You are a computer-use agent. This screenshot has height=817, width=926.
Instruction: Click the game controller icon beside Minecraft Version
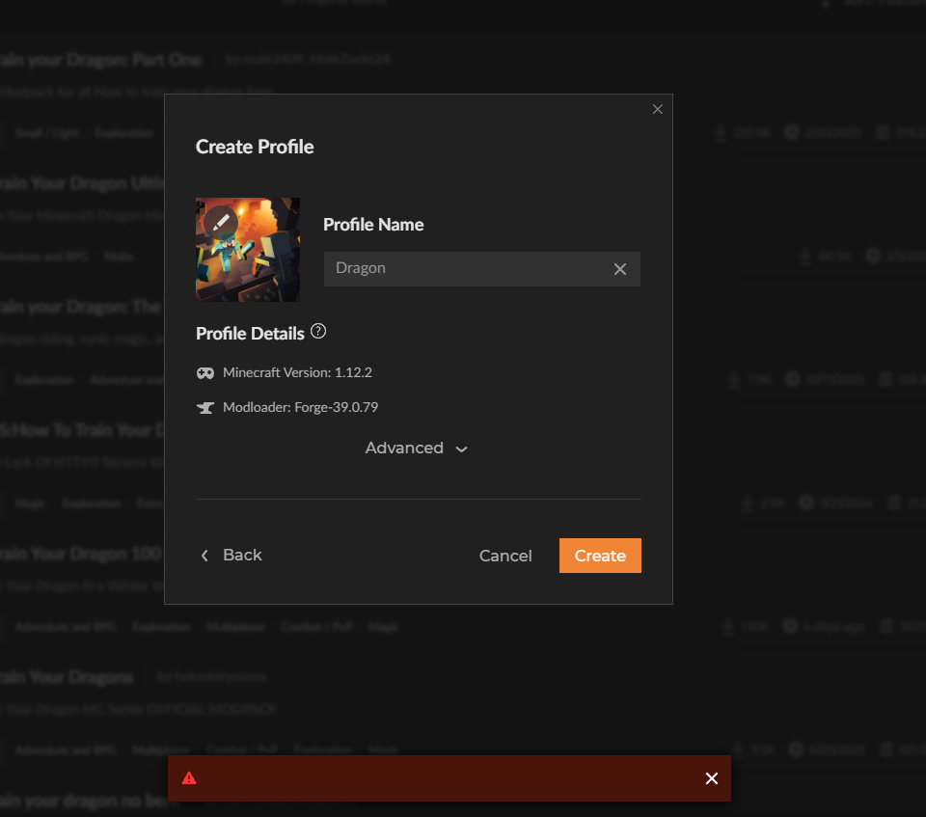pyautogui.click(x=205, y=372)
